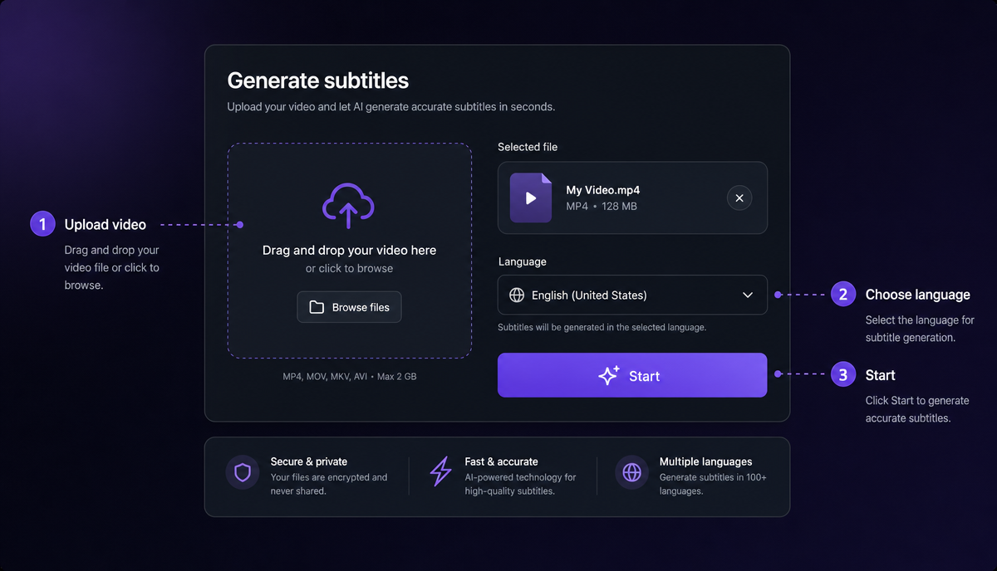The height and width of the screenshot is (571, 997).
Task: Select step 1 Upload video badge
Action: 42,224
